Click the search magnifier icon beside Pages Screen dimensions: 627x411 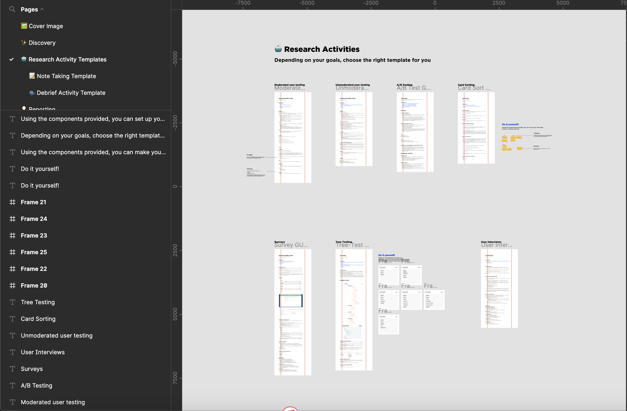(x=12, y=9)
